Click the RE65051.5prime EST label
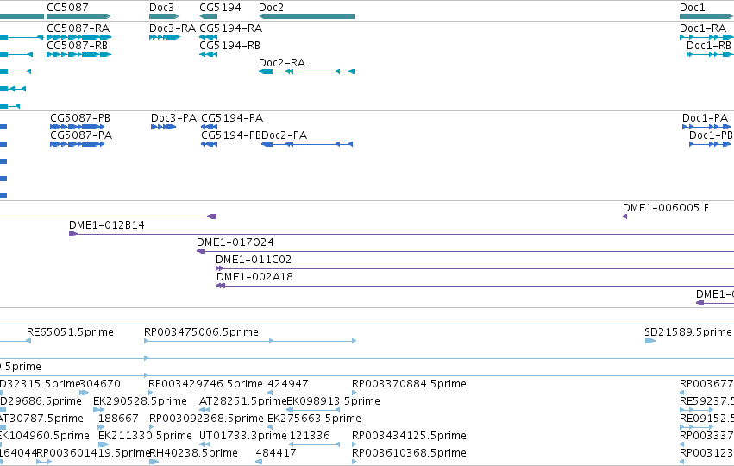The width and height of the screenshot is (734, 466). tap(70, 332)
